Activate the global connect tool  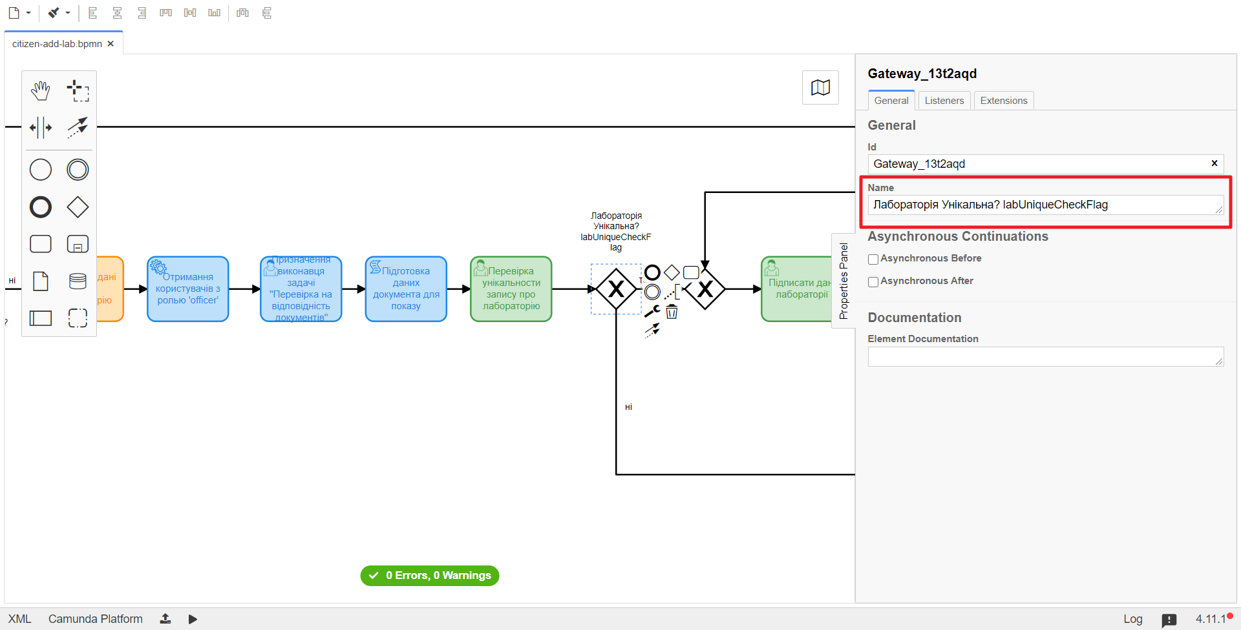click(x=78, y=128)
